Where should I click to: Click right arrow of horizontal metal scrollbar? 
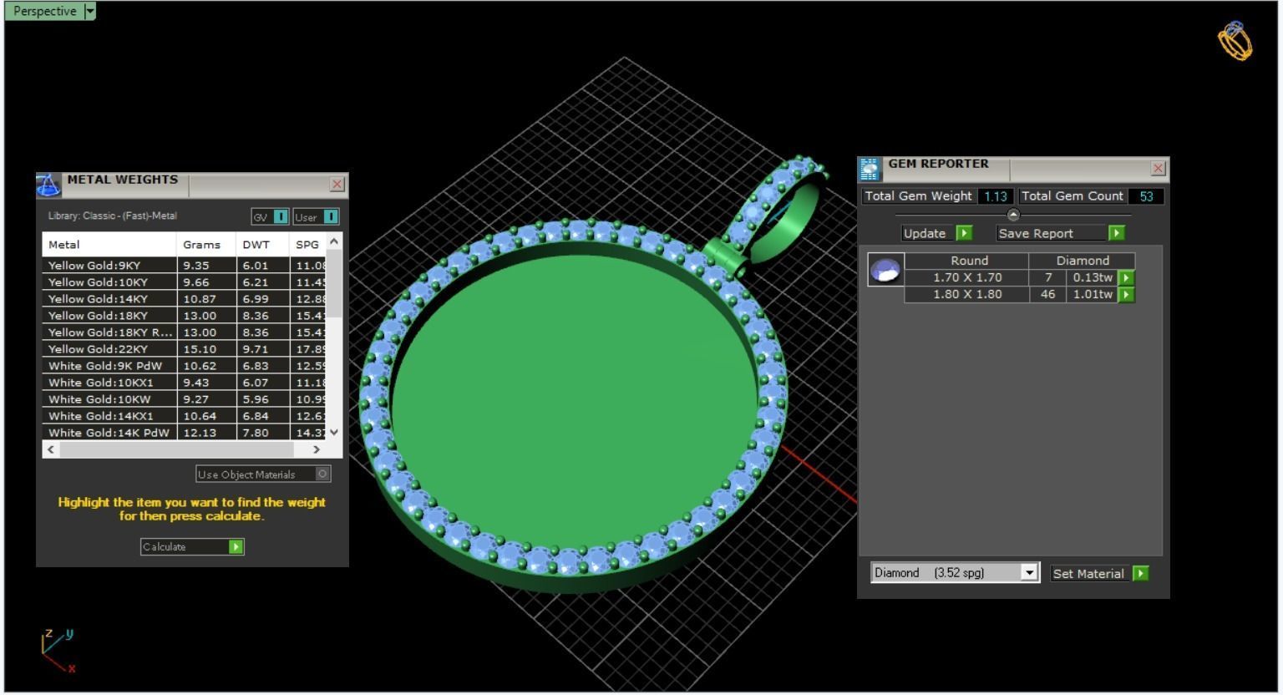pos(317,449)
